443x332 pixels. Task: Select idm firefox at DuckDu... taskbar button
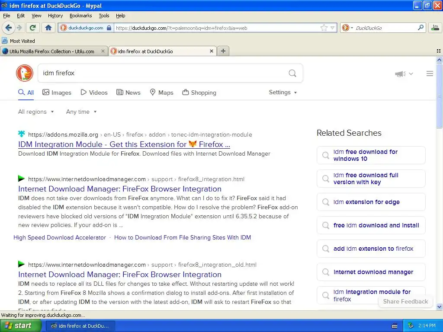(80, 326)
